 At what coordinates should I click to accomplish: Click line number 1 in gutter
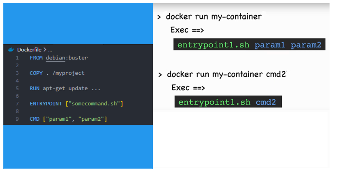pos(17,58)
